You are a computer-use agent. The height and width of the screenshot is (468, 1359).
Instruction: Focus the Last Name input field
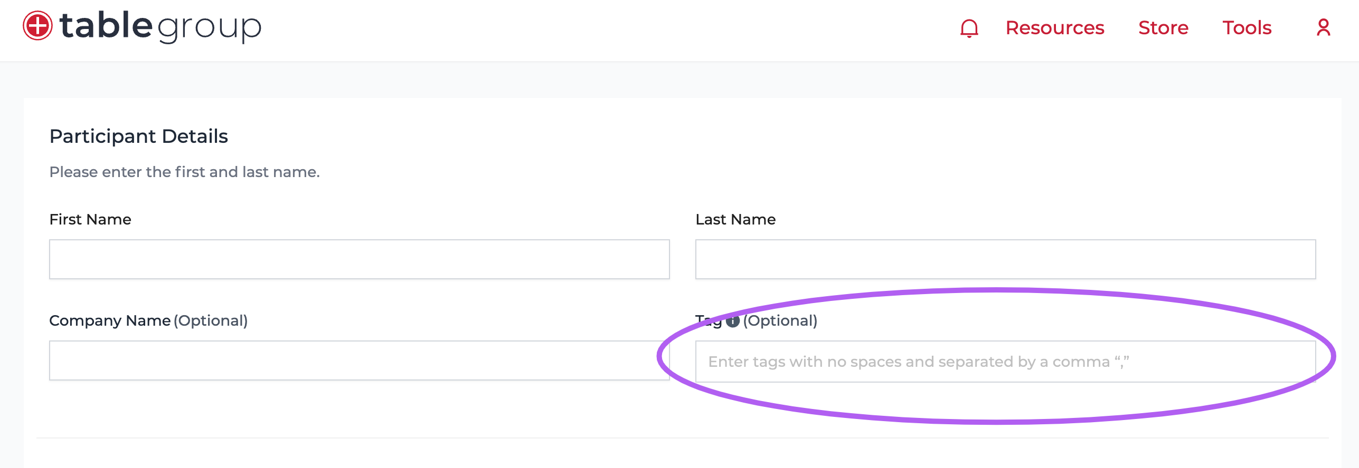coord(1005,259)
